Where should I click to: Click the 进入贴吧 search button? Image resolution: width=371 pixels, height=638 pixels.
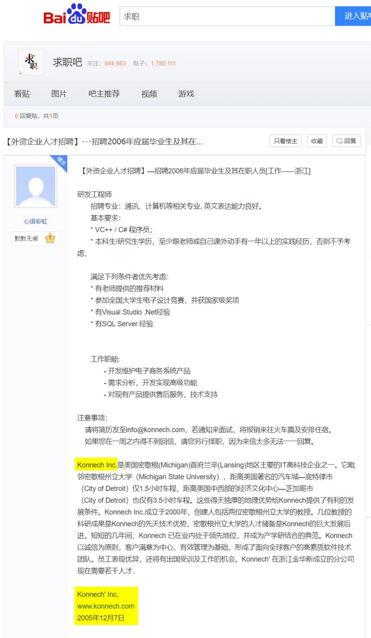click(x=353, y=16)
